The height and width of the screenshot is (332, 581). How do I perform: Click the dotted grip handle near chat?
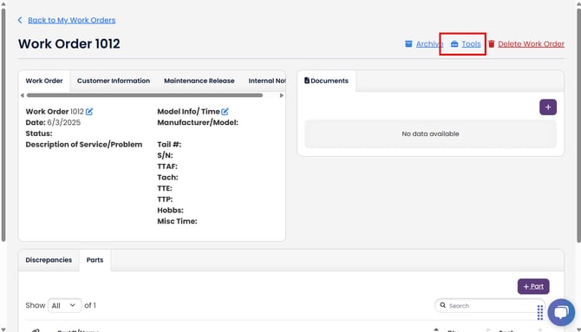coord(540,313)
